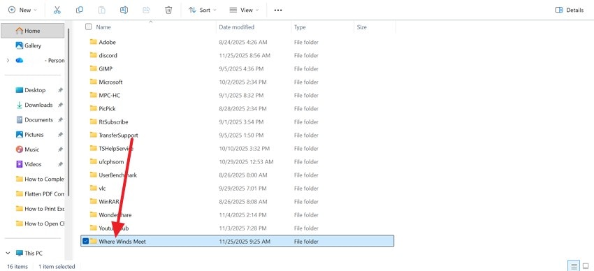
Task: Open Pictures in the sidebar
Action: tap(34, 134)
